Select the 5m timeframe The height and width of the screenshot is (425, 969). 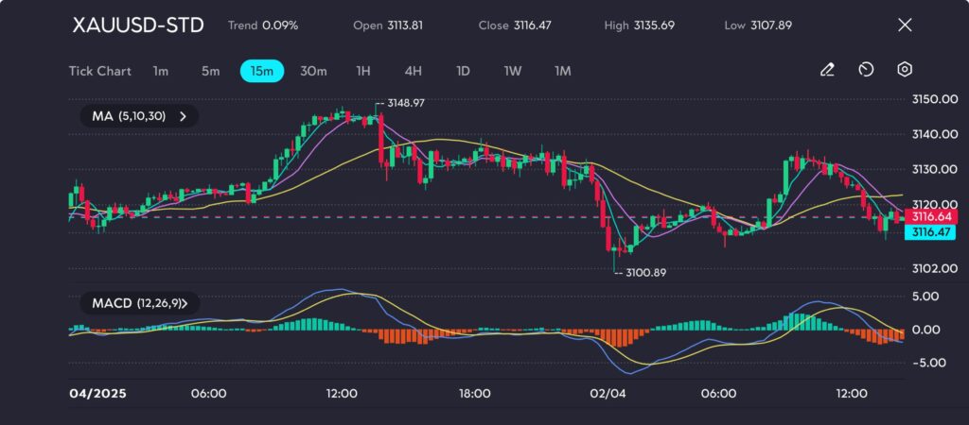click(x=210, y=71)
